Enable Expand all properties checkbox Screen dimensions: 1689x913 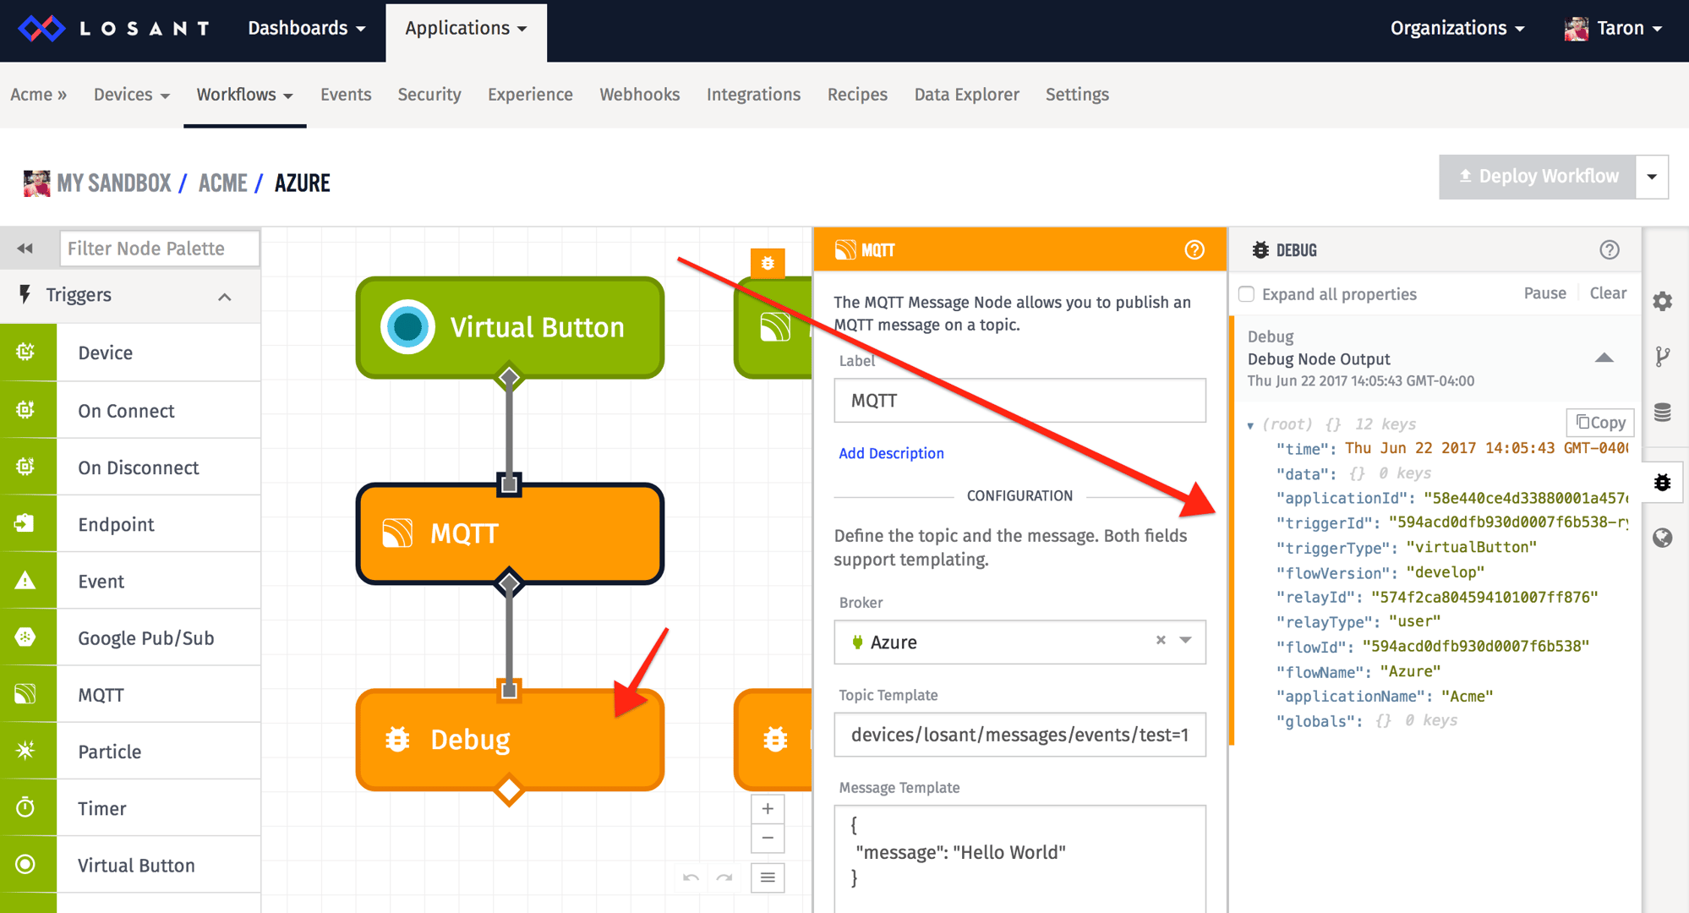(x=1246, y=293)
